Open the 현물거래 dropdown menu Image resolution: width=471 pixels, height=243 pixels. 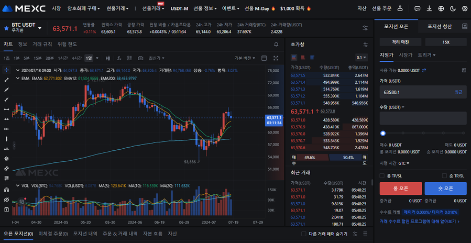tap(117, 8)
